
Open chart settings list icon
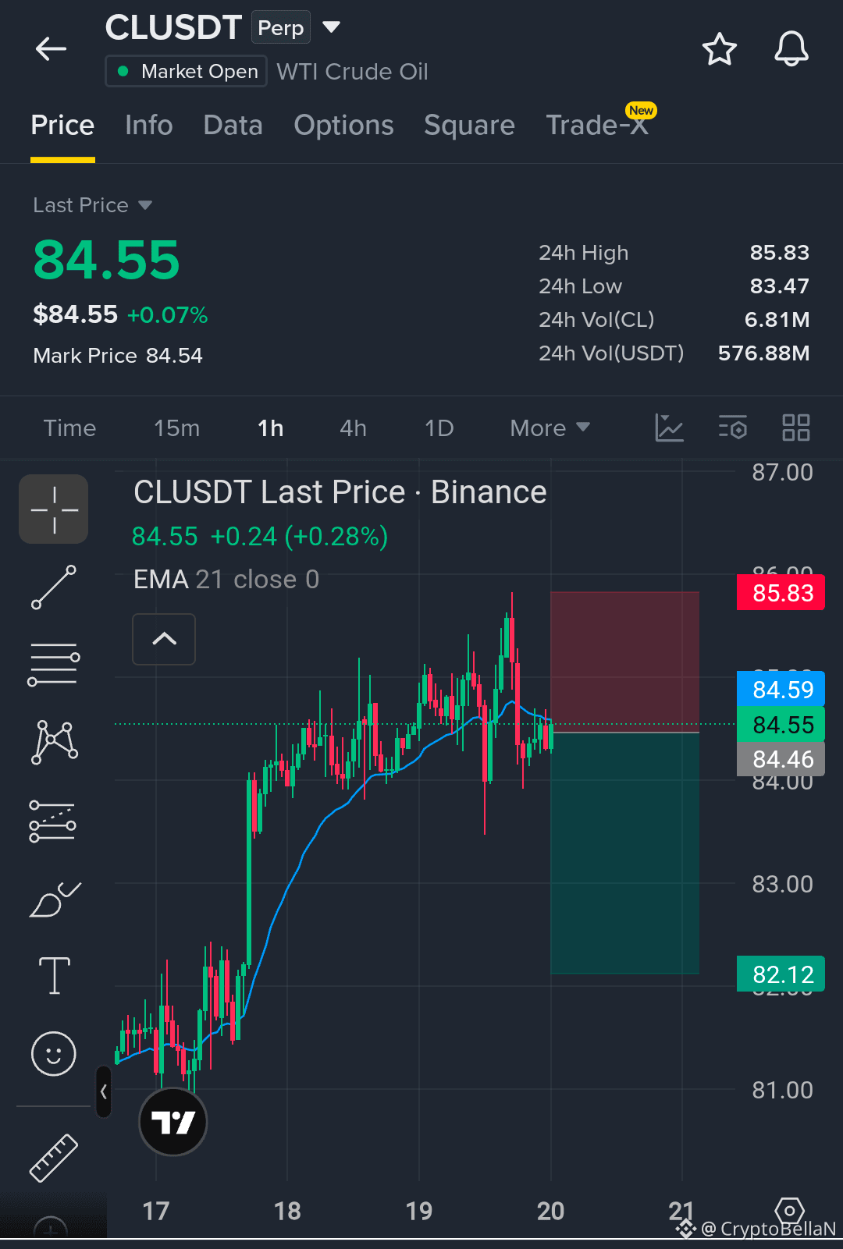[x=733, y=428]
